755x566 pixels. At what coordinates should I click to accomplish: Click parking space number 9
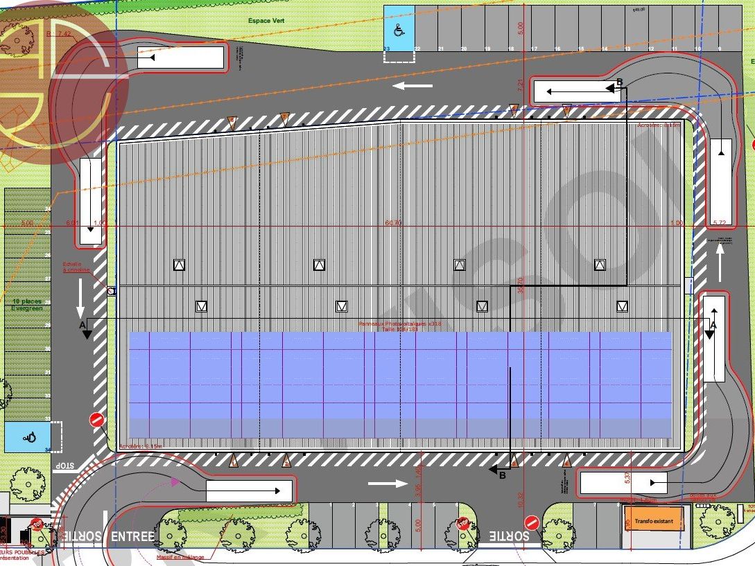(720, 49)
